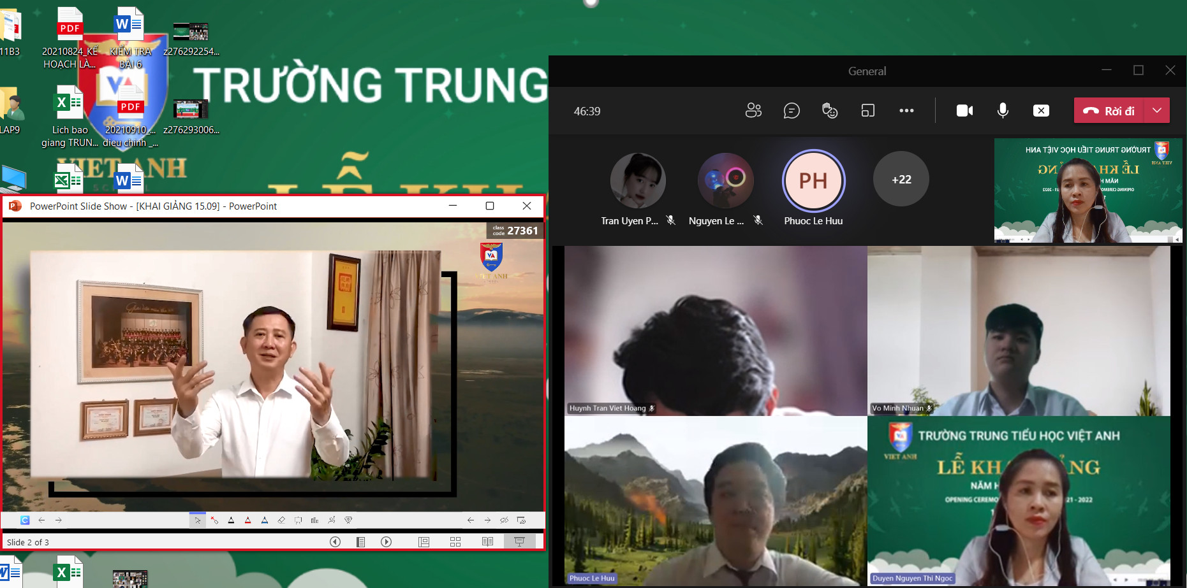Open Lich bao giang Excel file

70,117
